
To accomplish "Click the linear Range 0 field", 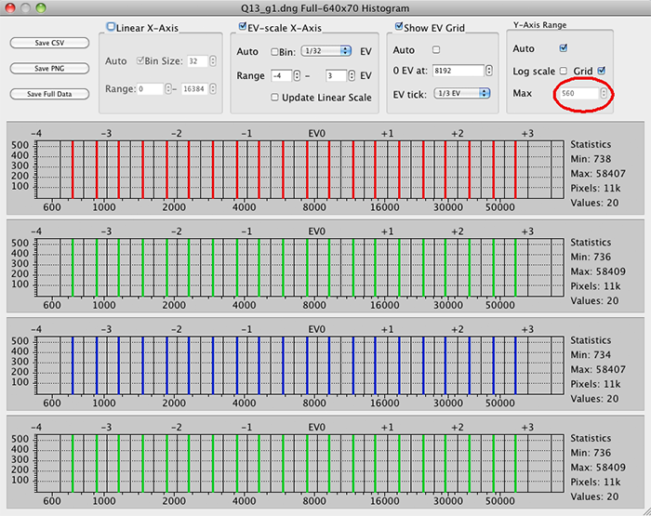I will [x=151, y=89].
